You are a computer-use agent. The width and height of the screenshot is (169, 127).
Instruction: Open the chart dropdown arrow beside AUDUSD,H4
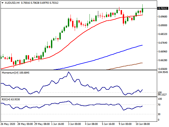pos(2,3)
